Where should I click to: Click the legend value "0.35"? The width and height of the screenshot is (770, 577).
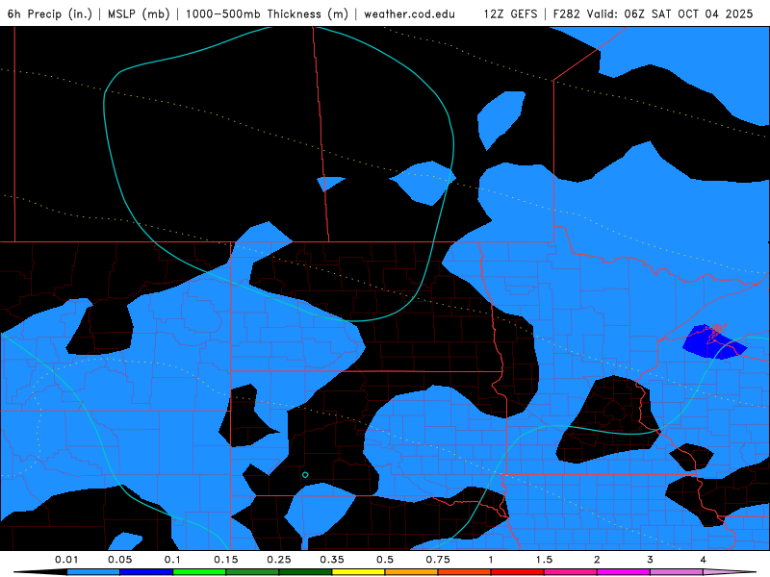332,560
